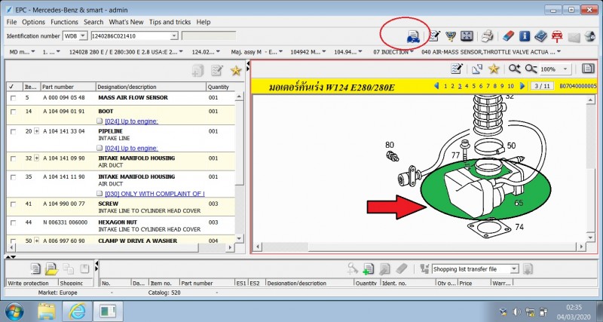Click the parts list vertical scrollbar
The image size is (603, 322).
pos(239,167)
